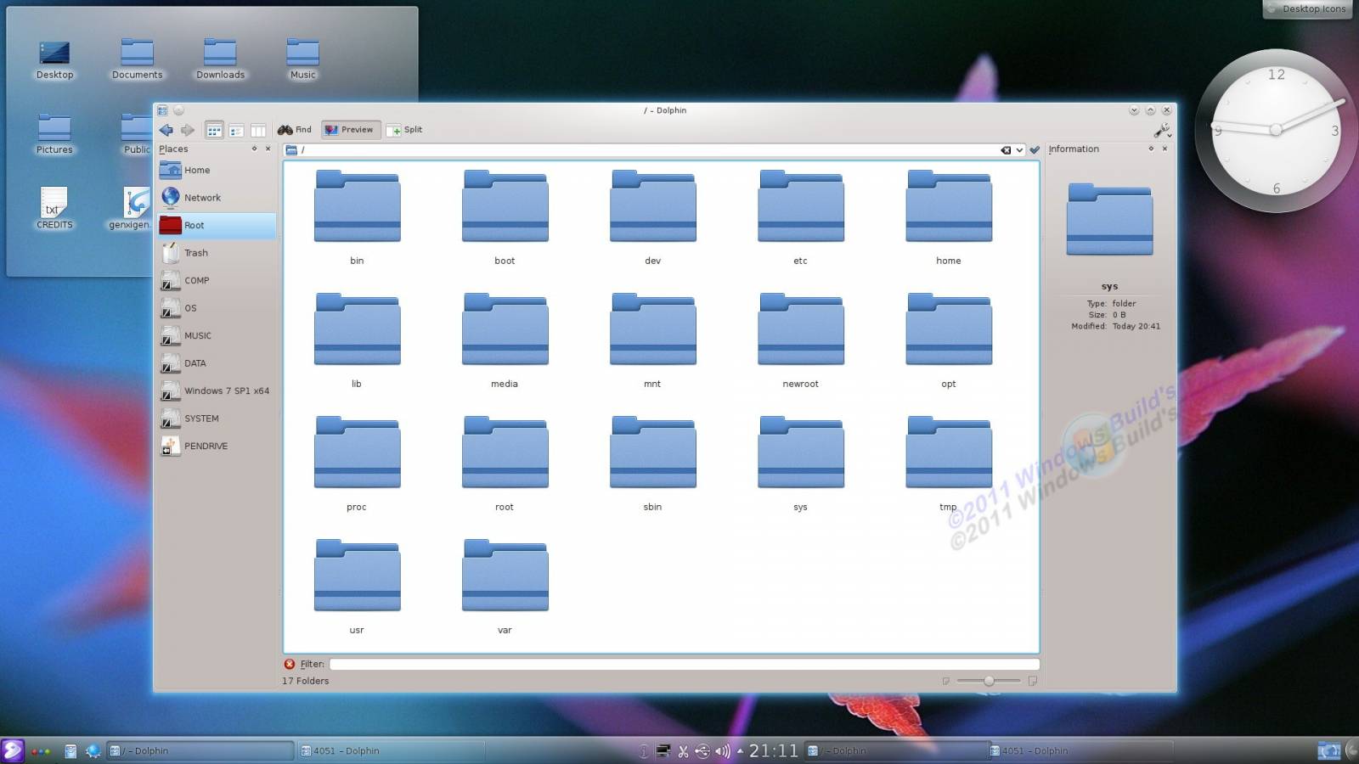This screenshot has width=1359, height=764.
Task: Open the PENDRIVE device
Action: click(x=217, y=446)
